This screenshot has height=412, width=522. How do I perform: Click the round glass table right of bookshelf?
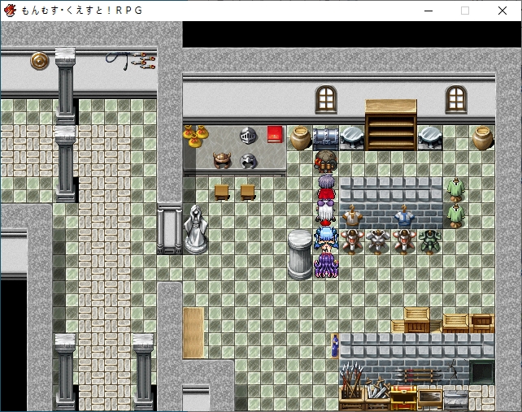point(430,137)
